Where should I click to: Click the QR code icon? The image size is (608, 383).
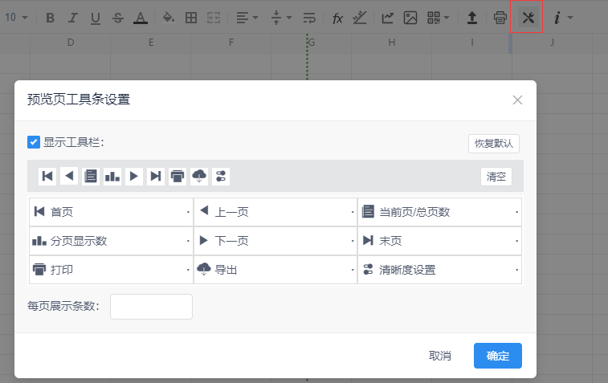tap(434, 18)
